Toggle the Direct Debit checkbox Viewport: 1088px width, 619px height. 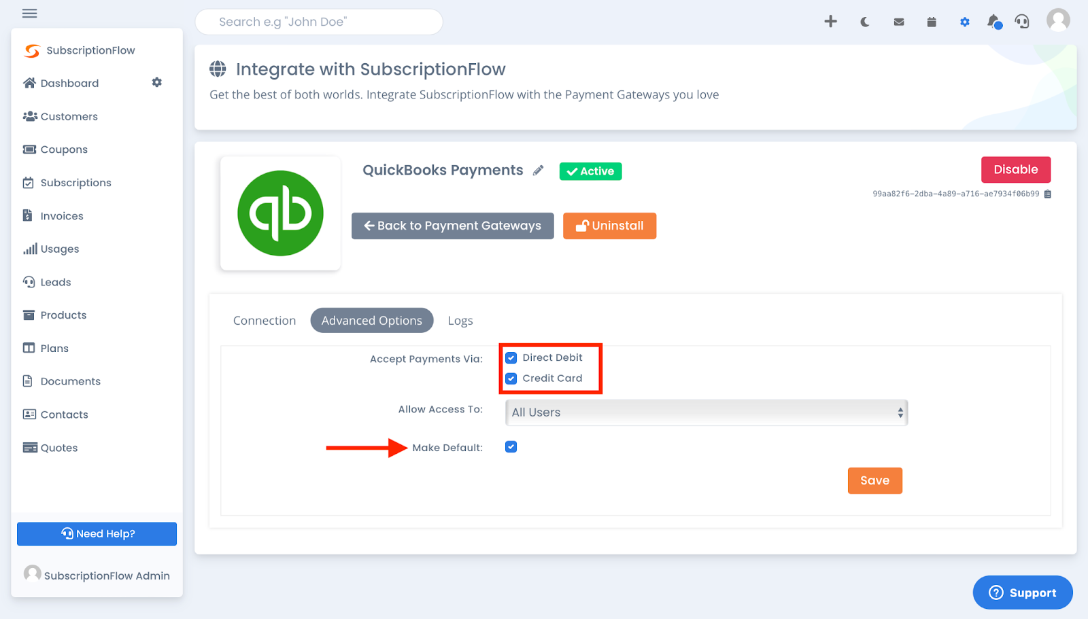511,358
